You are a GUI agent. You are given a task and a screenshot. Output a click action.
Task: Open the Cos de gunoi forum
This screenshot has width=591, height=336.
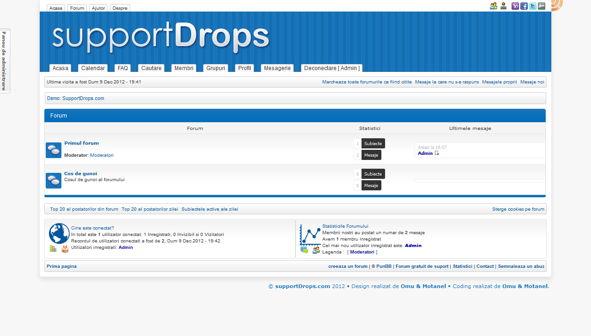pos(81,174)
